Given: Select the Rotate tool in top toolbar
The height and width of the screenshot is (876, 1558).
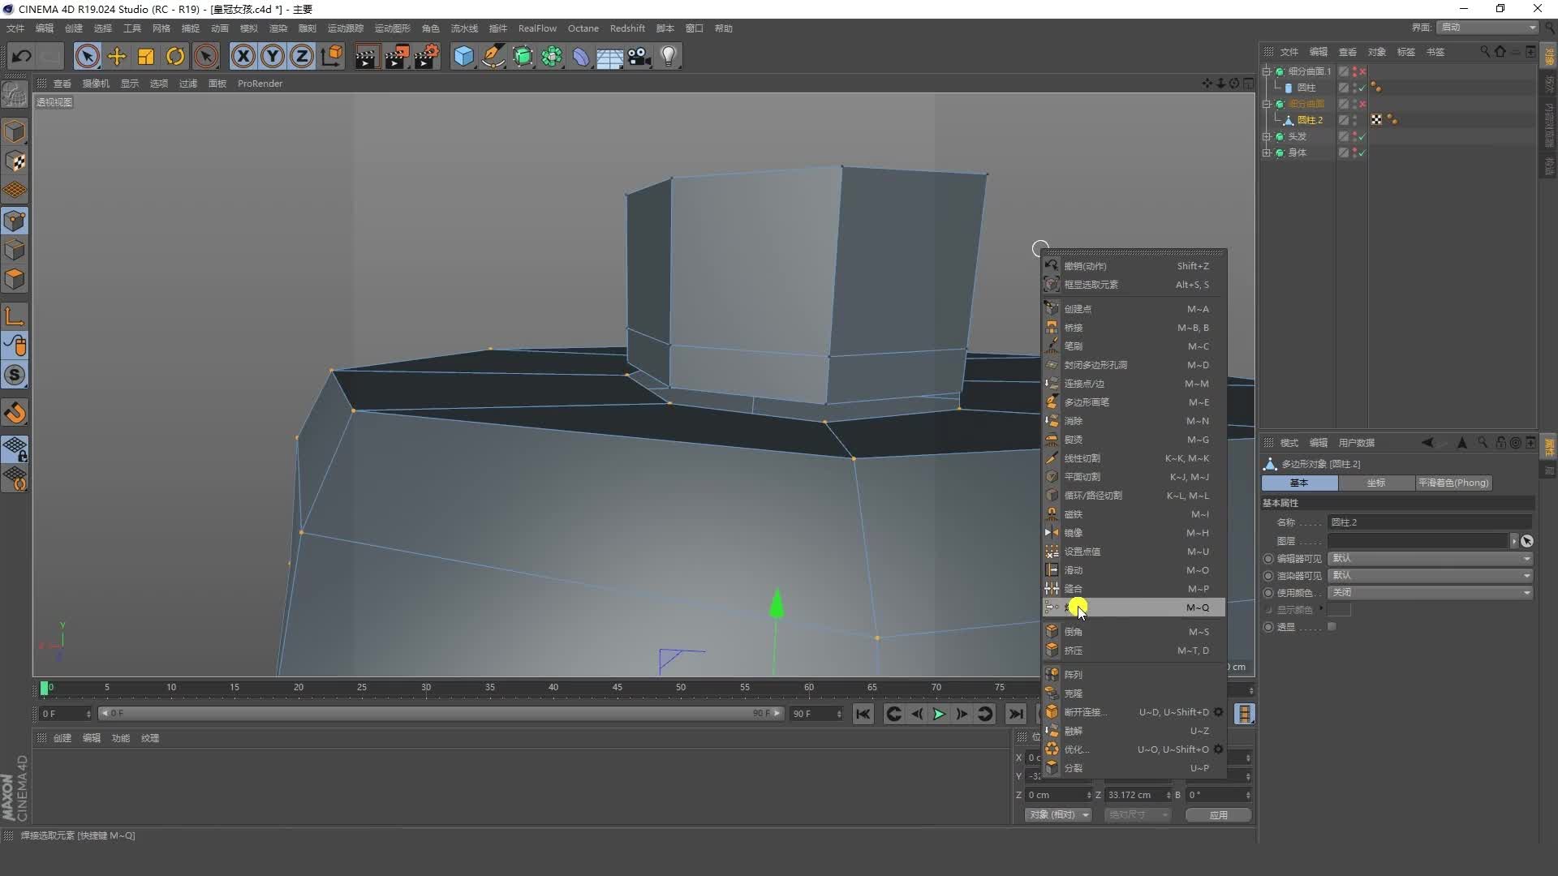Looking at the screenshot, I should coord(175,56).
